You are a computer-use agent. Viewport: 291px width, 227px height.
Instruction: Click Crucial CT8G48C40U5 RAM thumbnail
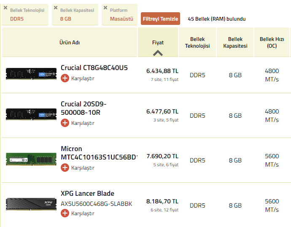click(31, 74)
